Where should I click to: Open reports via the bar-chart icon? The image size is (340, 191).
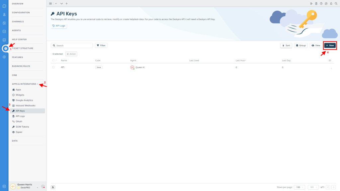pyautogui.click(x=5, y=40)
